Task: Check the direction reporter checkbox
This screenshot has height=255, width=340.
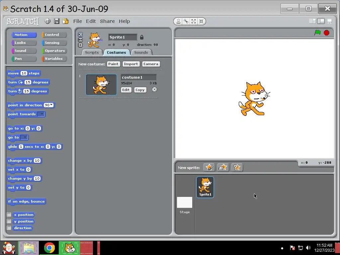Action: (9, 228)
